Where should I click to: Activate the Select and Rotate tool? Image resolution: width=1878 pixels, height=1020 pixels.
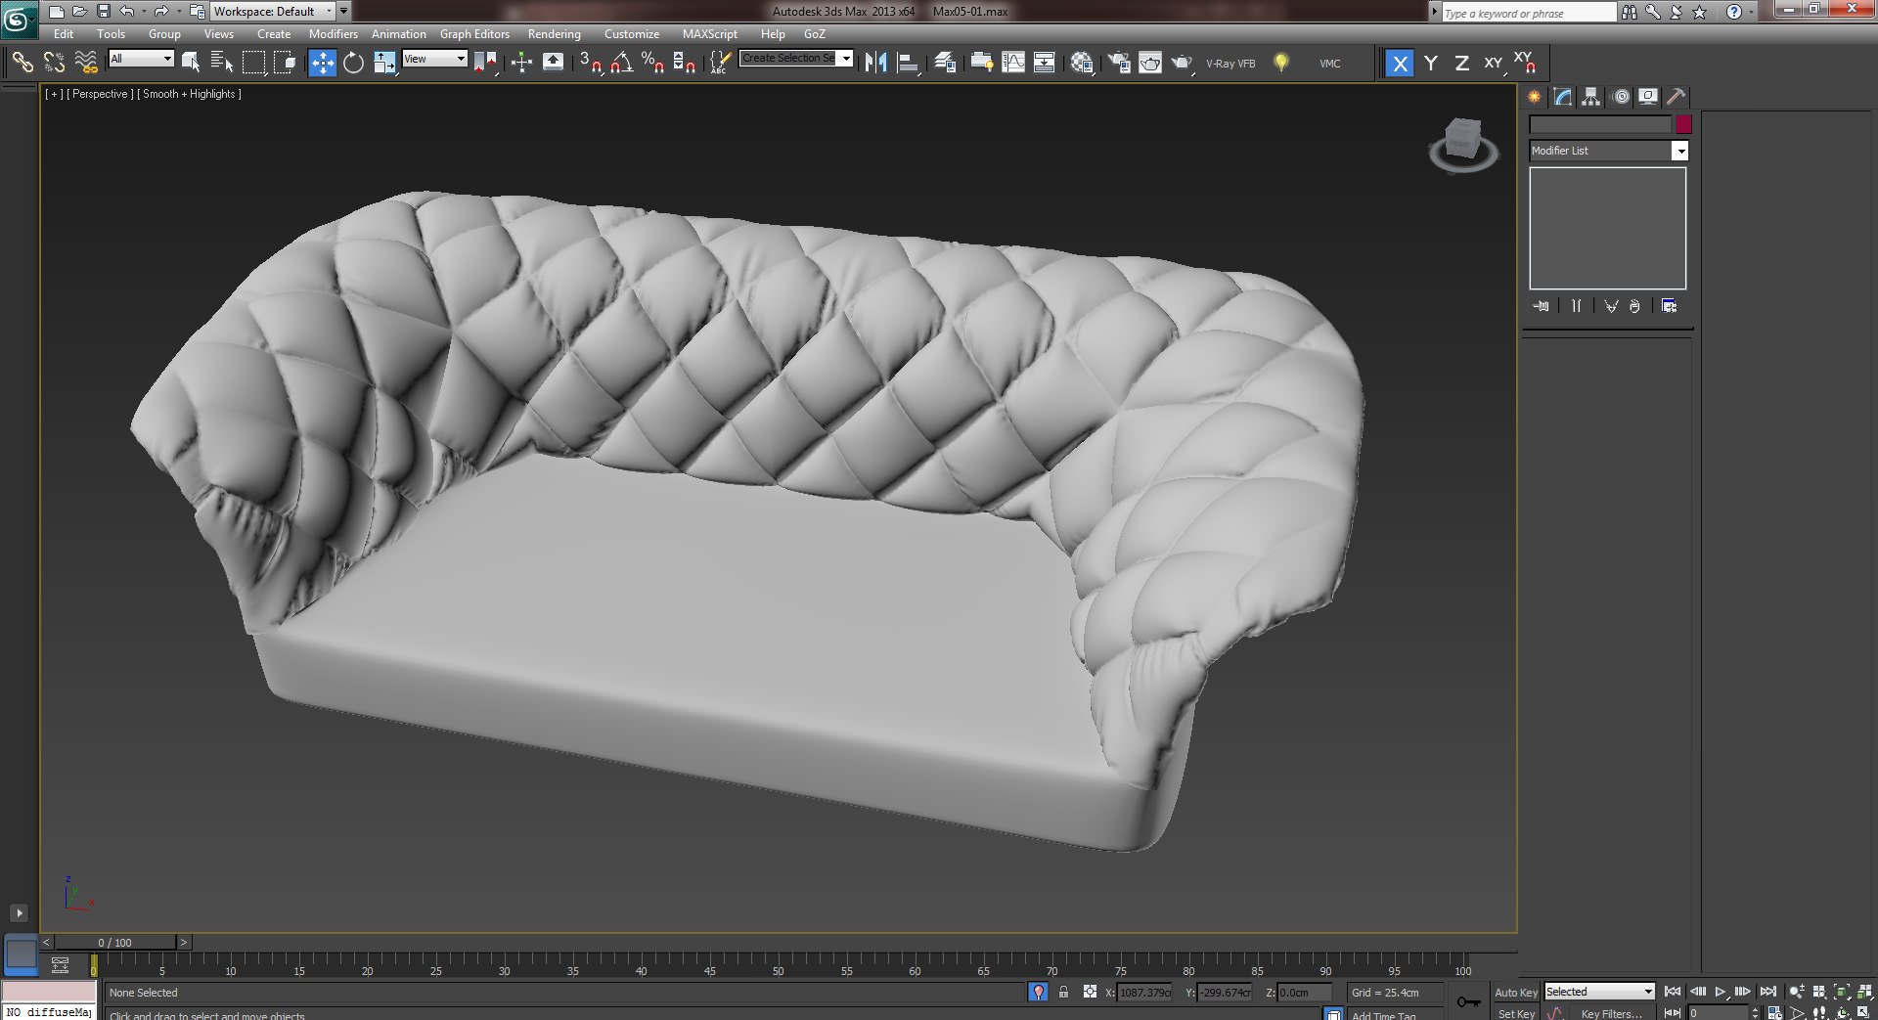353,64
